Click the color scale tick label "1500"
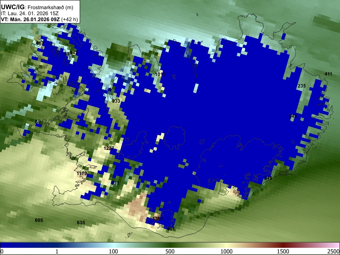This screenshot has width=340, height=255. tap(283, 251)
